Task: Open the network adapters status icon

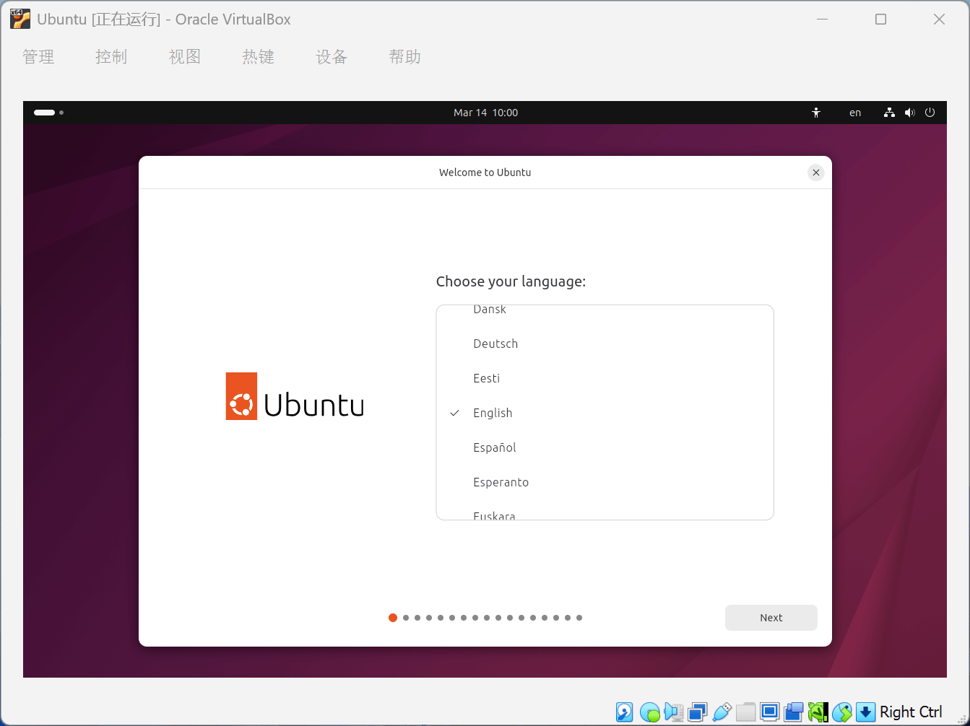Action: tap(698, 712)
